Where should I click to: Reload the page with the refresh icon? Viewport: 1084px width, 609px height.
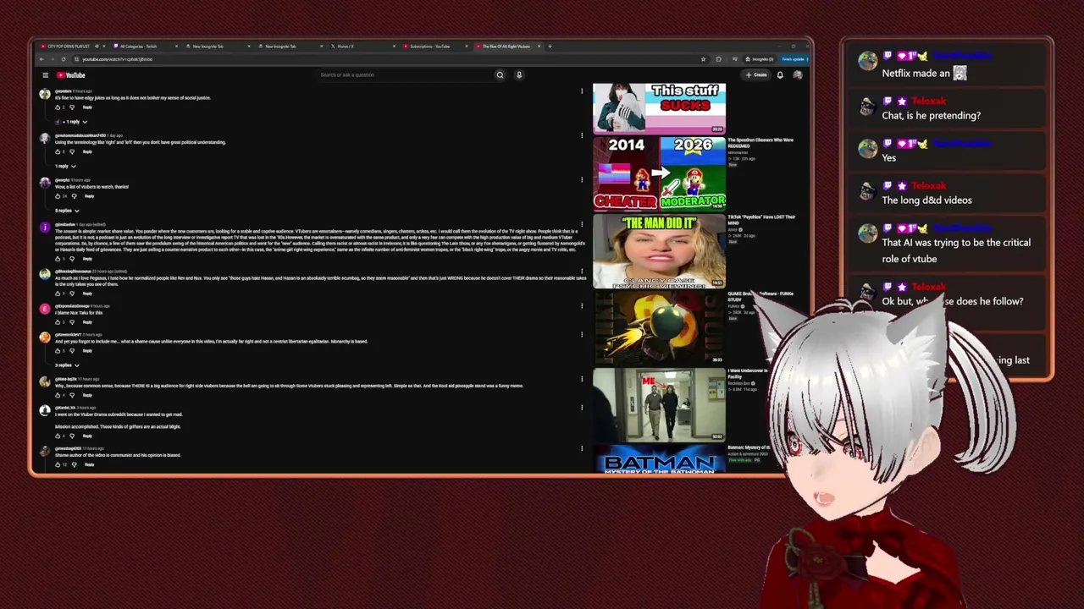pyautogui.click(x=64, y=59)
